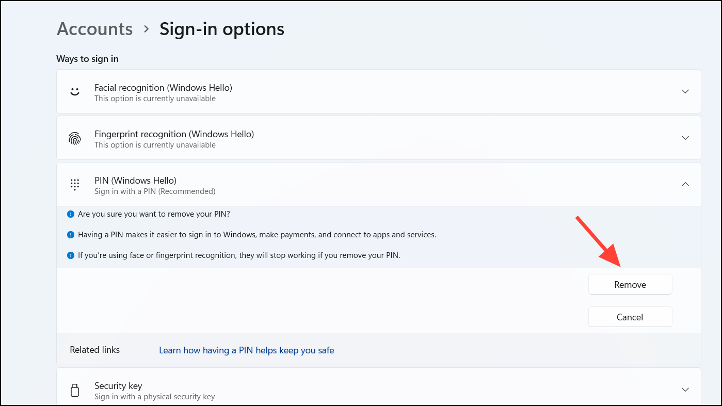This screenshot has height=406, width=722.
Task: Click the Remove button
Action: 630,284
